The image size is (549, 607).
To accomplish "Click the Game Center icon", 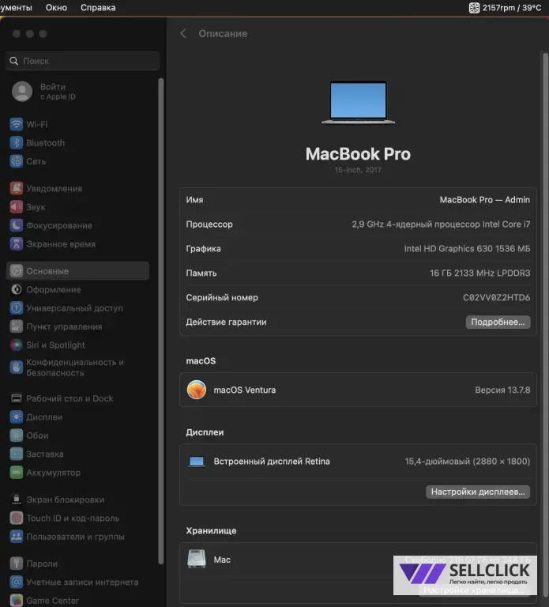I will pos(17,601).
